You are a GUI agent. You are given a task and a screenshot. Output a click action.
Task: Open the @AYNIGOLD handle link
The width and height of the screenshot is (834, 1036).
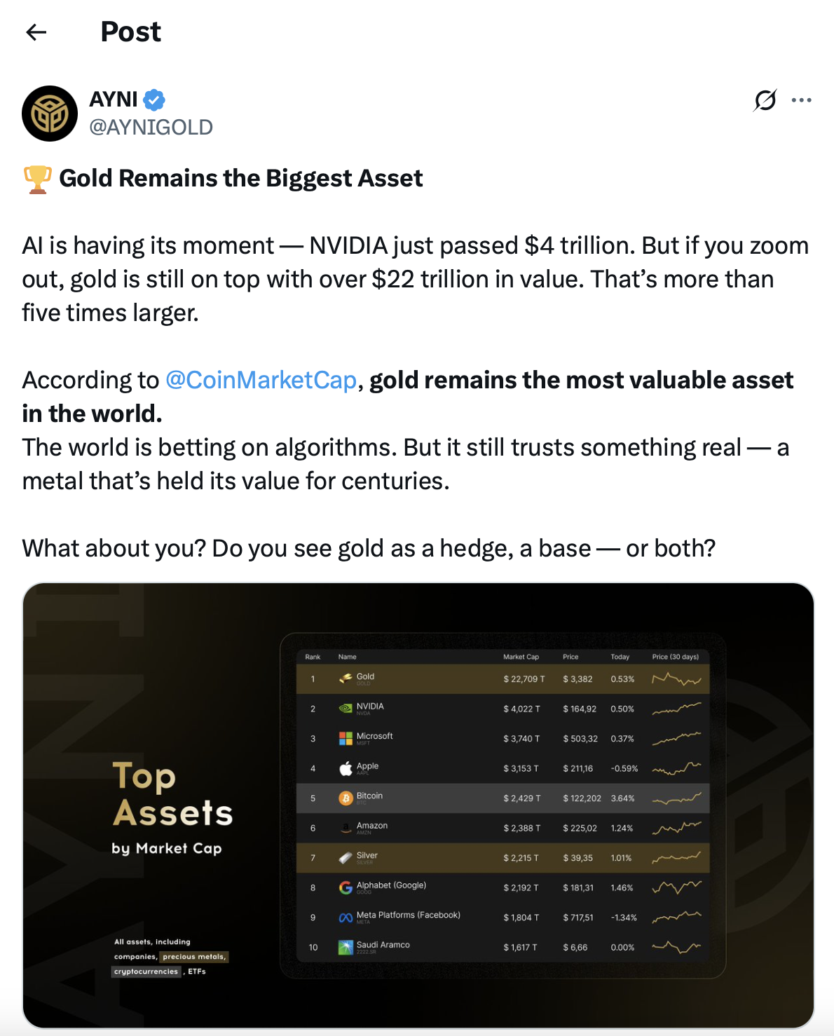[151, 127]
